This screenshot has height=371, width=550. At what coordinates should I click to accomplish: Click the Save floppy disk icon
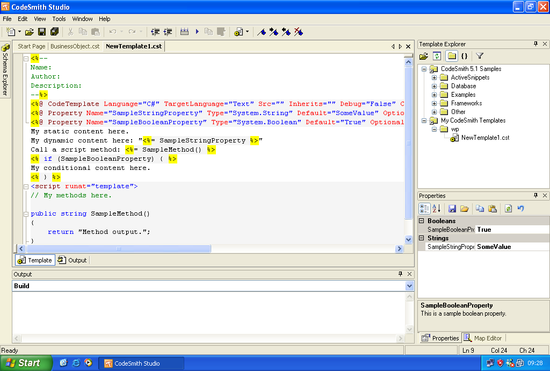[42, 32]
